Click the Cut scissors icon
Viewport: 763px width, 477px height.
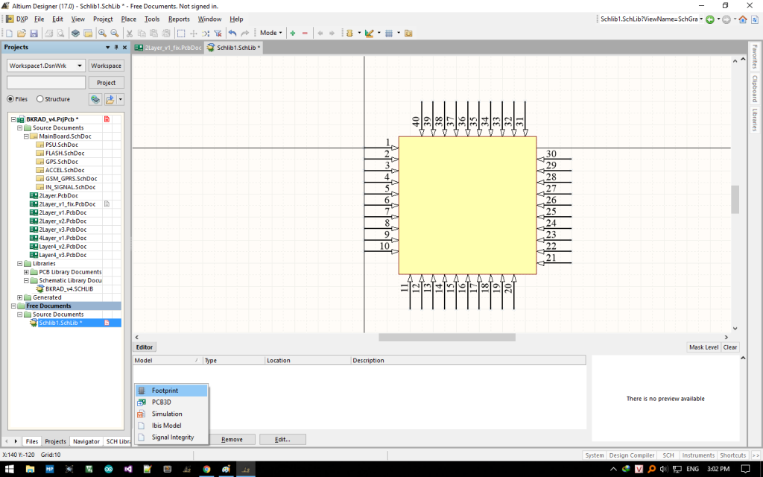click(130, 34)
